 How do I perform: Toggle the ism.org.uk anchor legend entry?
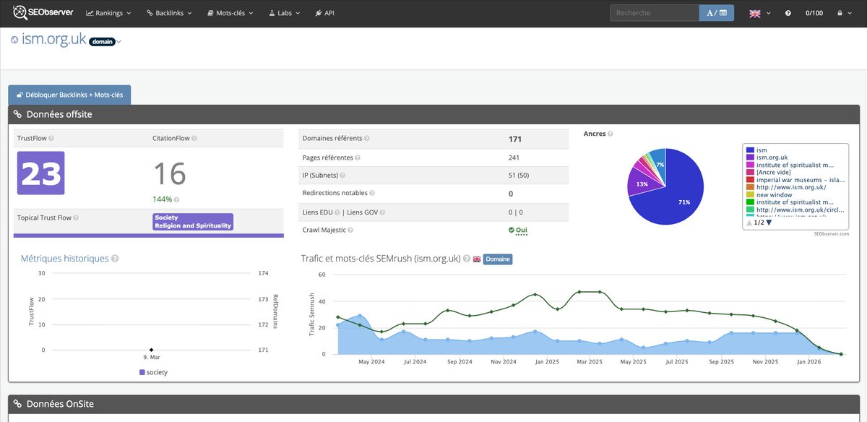[770, 157]
